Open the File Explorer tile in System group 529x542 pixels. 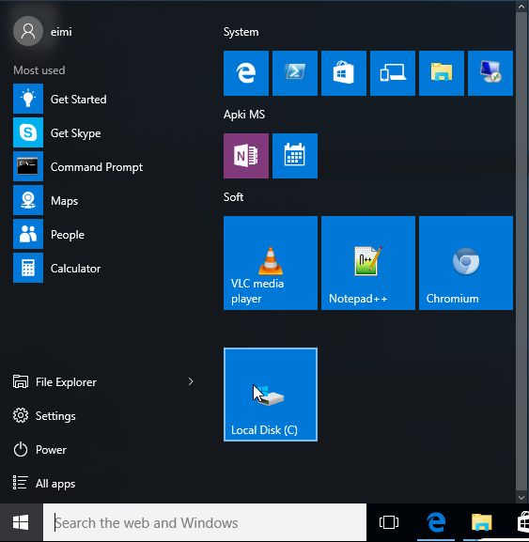(442, 73)
